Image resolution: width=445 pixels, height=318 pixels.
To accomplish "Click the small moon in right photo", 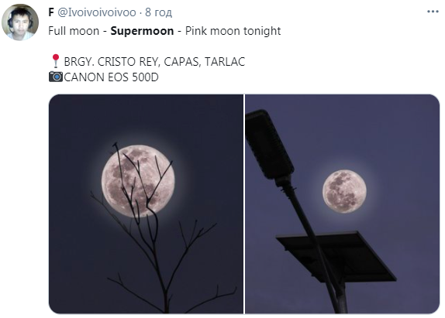I will coord(344,191).
